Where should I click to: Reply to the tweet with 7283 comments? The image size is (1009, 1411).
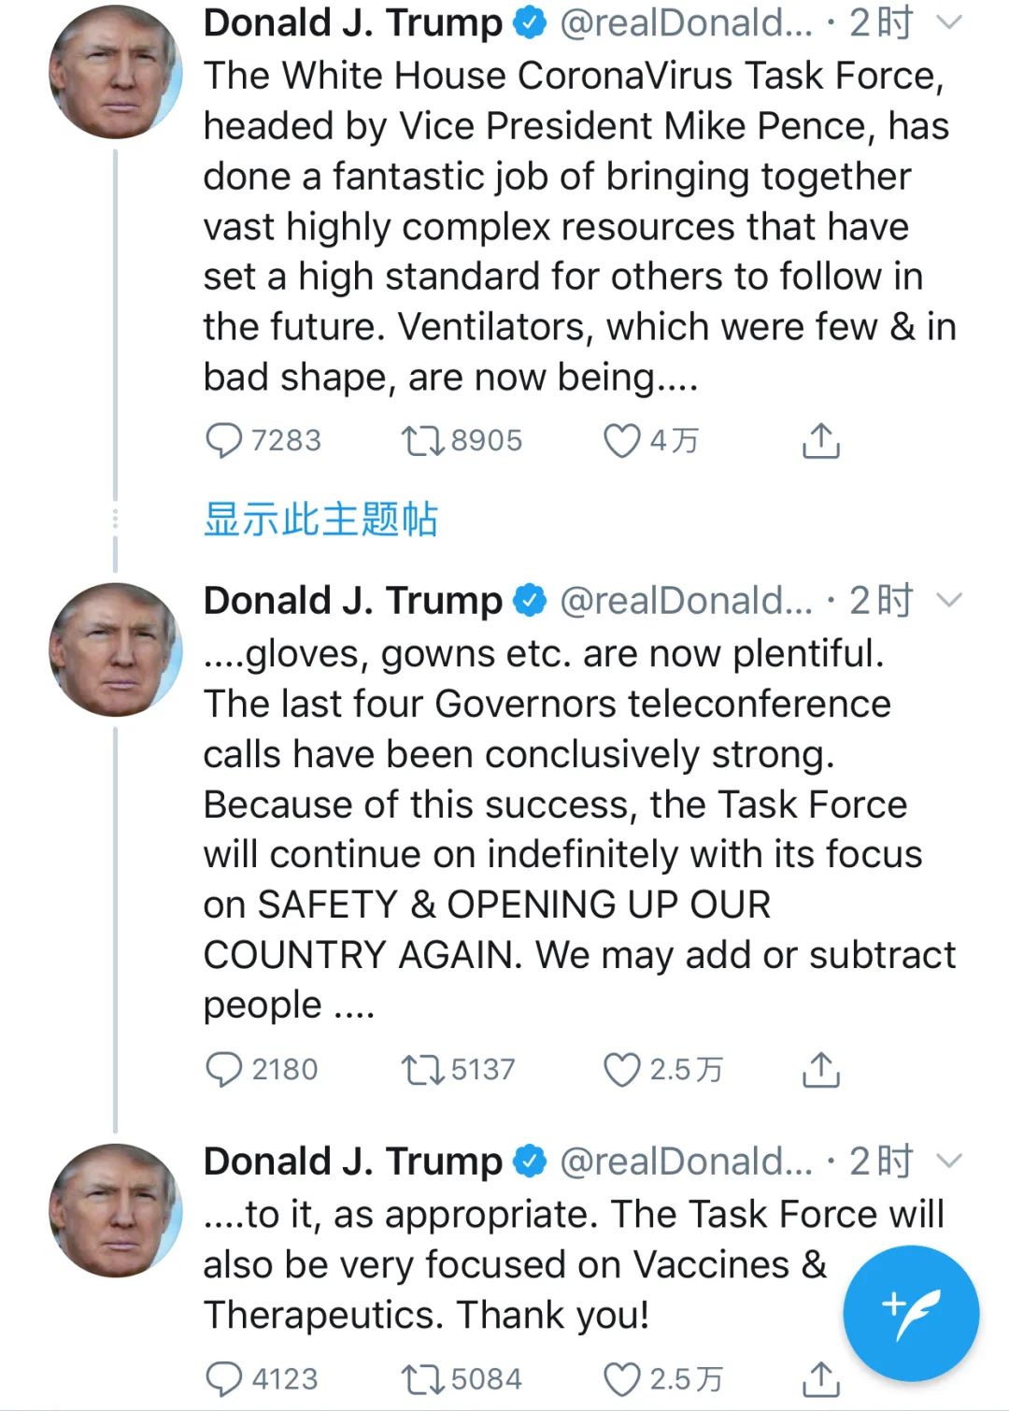tap(224, 440)
